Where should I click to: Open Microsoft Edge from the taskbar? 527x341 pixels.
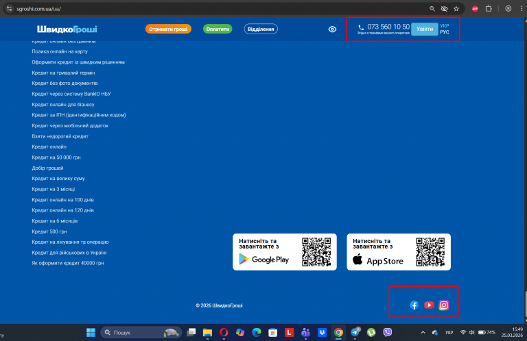coord(257,332)
